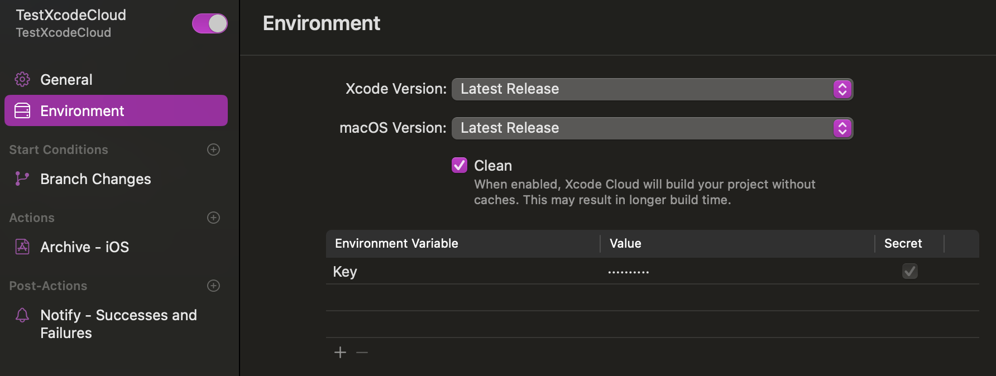Click the Archive - iOS icon
This screenshot has width=996, height=376.
click(x=22, y=247)
